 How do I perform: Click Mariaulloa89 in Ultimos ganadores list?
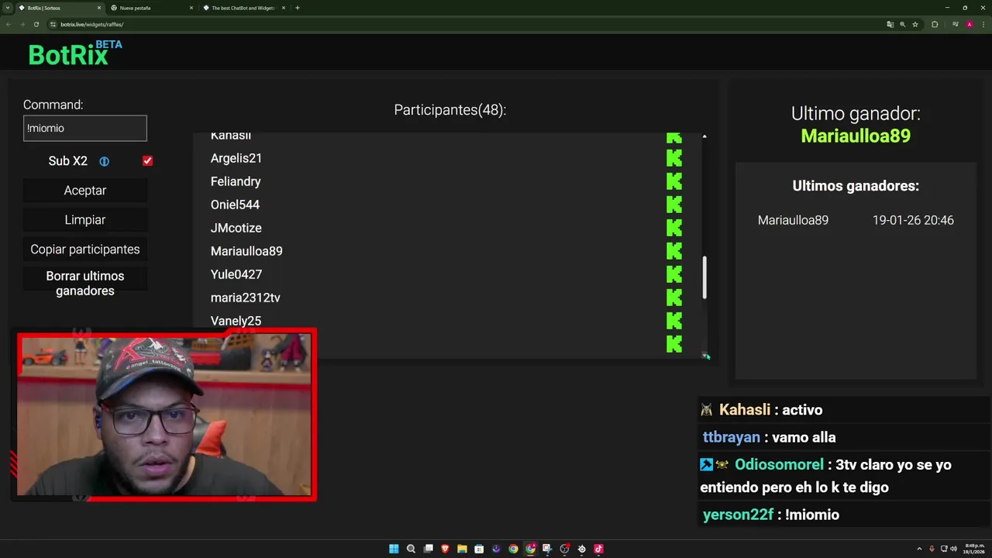793,220
